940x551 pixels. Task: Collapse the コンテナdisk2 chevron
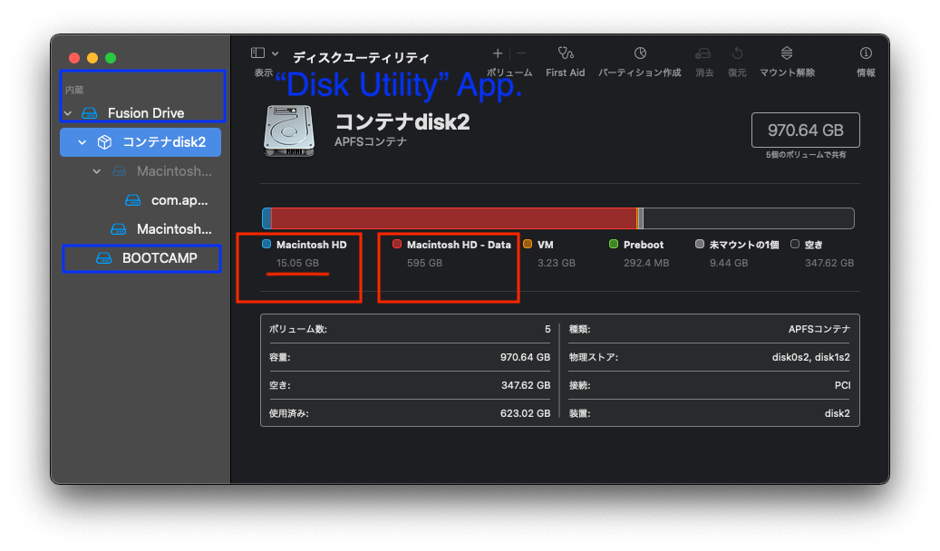[x=82, y=142]
